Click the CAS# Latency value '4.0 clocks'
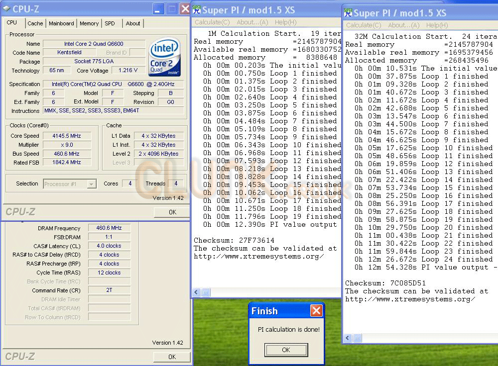This screenshot has height=366, width=498. click(109, 246)
